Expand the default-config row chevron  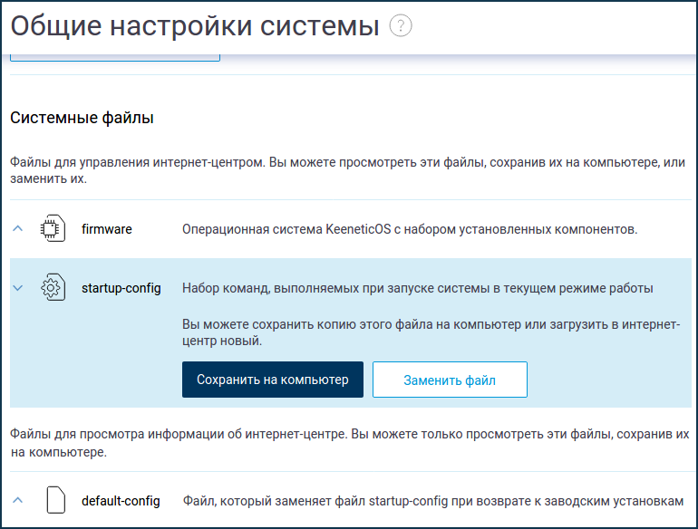pyautogui.click(x=18, y=500)
